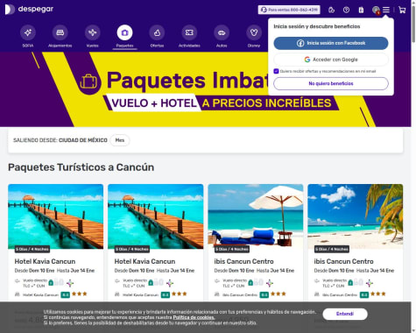Image resolution: width=416 pixels, height=333 pixels.
Task: Click the ibis Cancun Centro title under the umbrella photo
Action: tap(243, 261)
